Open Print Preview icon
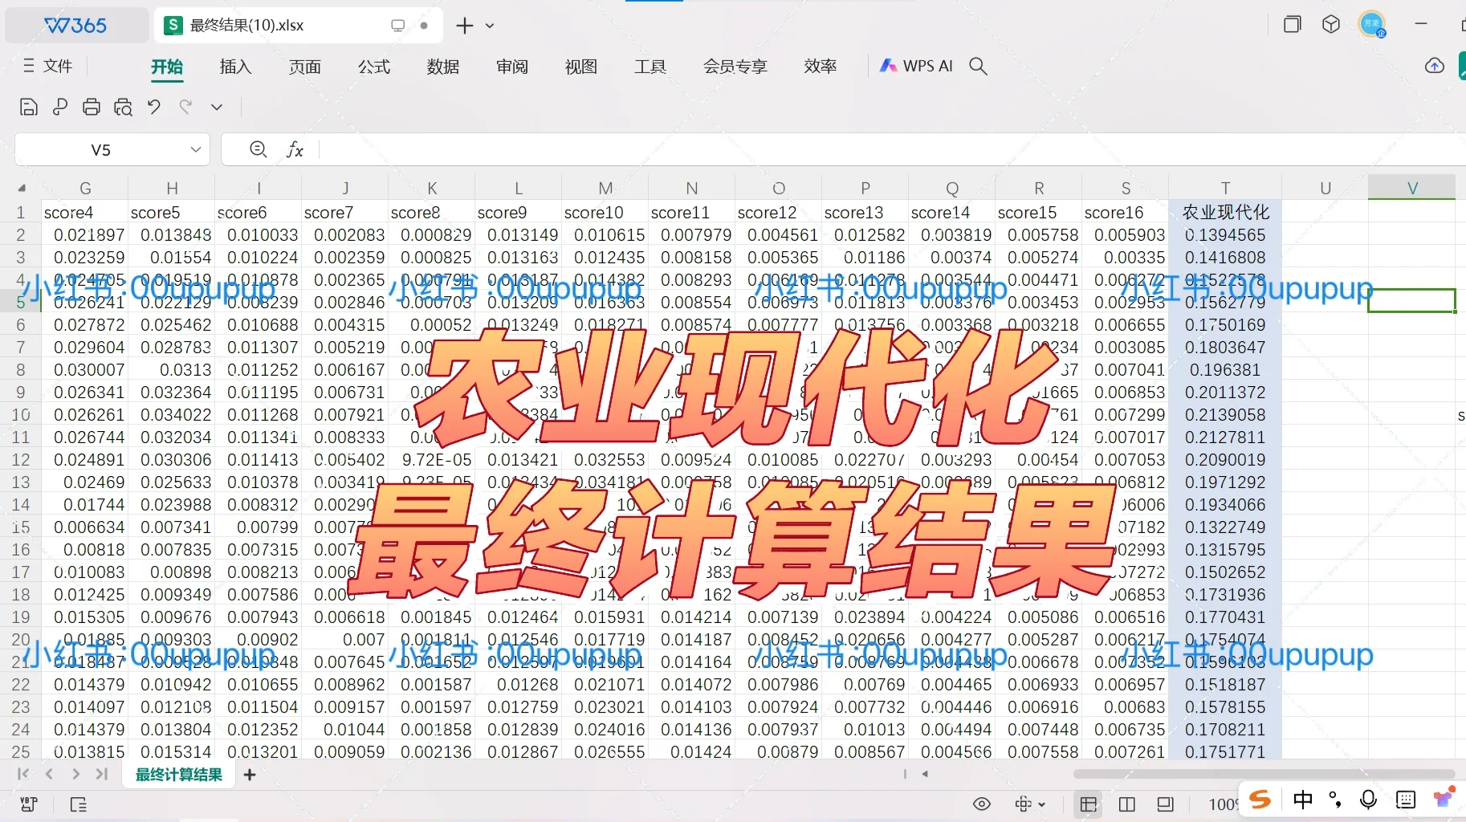Viewport: 1466px width, 822px height. point(123,107)
